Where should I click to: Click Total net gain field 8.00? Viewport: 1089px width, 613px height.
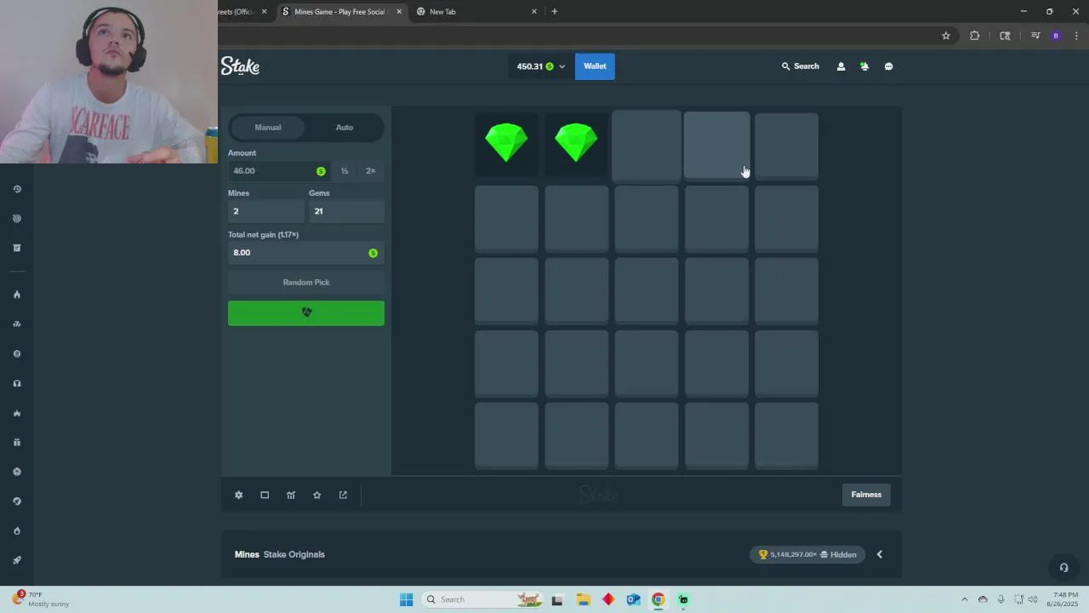(x=306, y=253)
